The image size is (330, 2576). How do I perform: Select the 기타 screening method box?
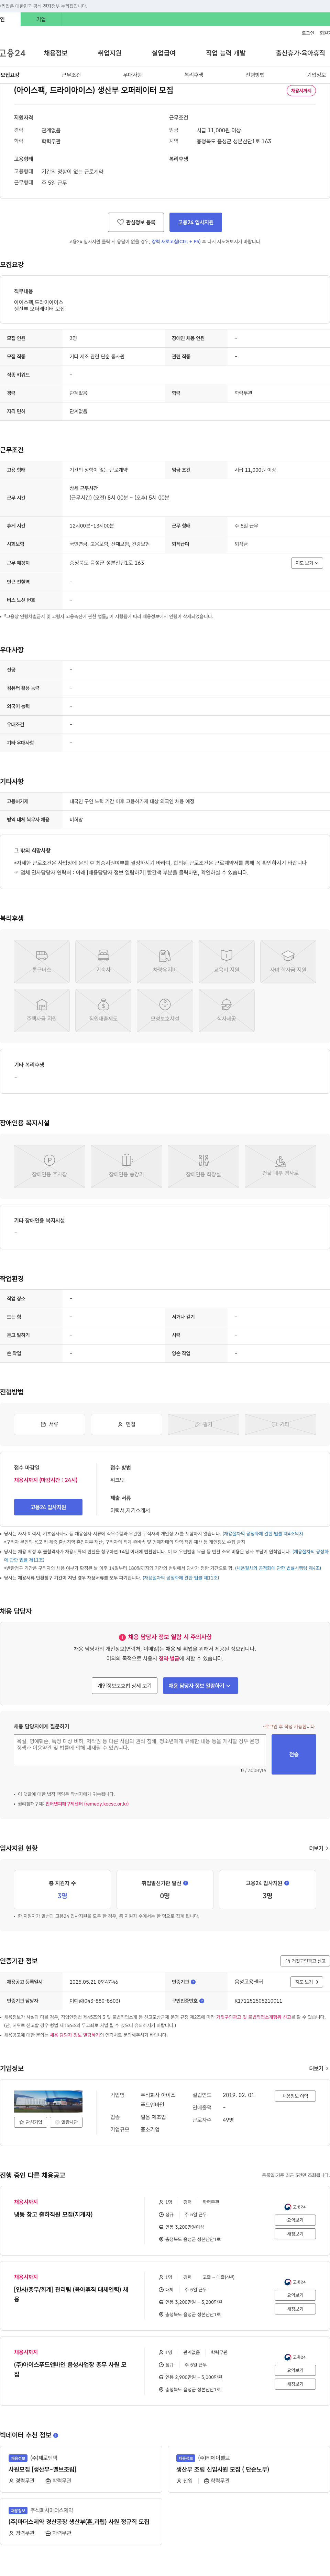tap(280, 1424)
